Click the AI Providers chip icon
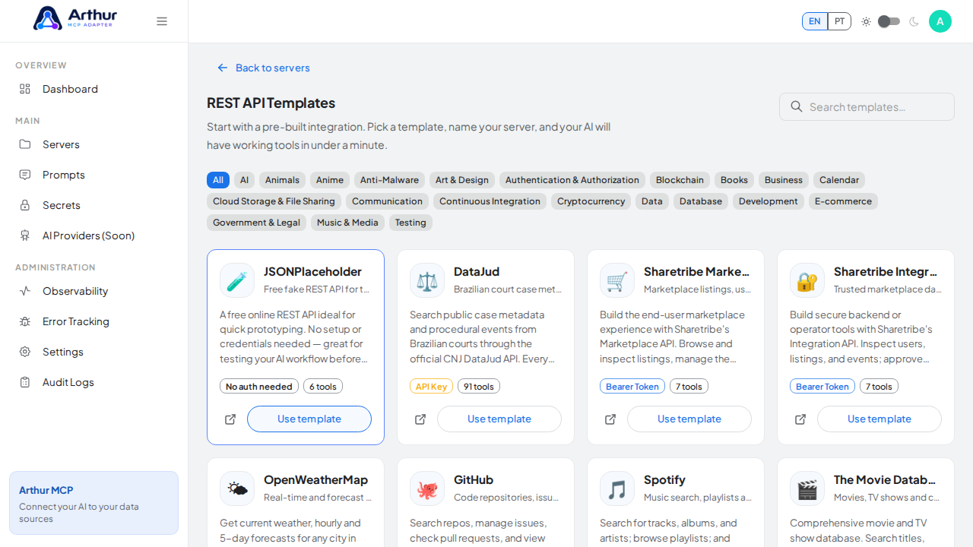The width and height of the screenshot is (973, 547). coord(25,236)
